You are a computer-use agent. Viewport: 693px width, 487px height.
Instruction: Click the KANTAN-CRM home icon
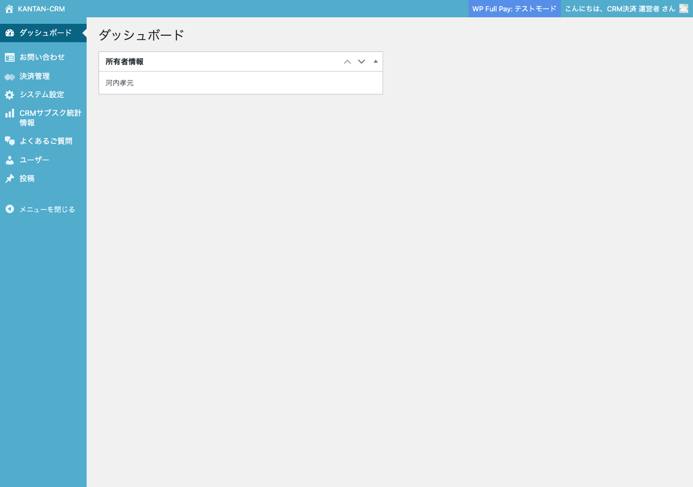8,9
